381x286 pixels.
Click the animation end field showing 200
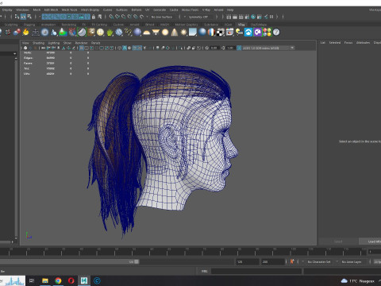pos(272,261)
